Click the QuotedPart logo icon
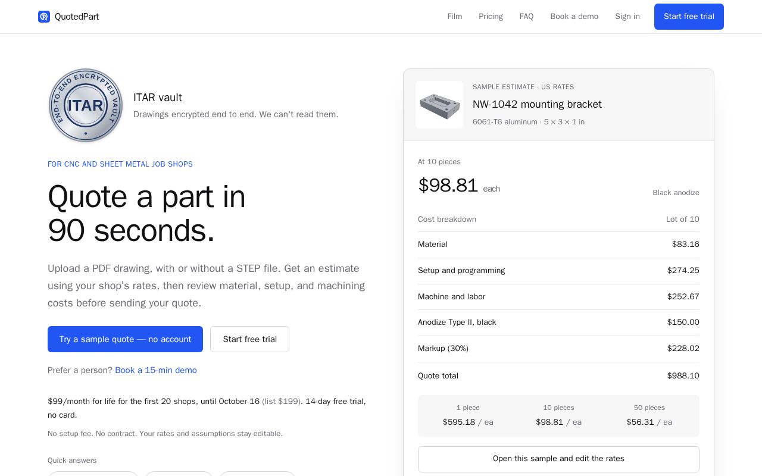The width and height of the screenshot is (762, 476). (x=44, y=17)
